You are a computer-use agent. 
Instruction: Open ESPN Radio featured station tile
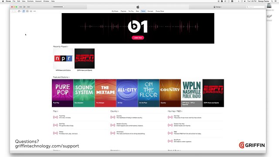point(213,93)
